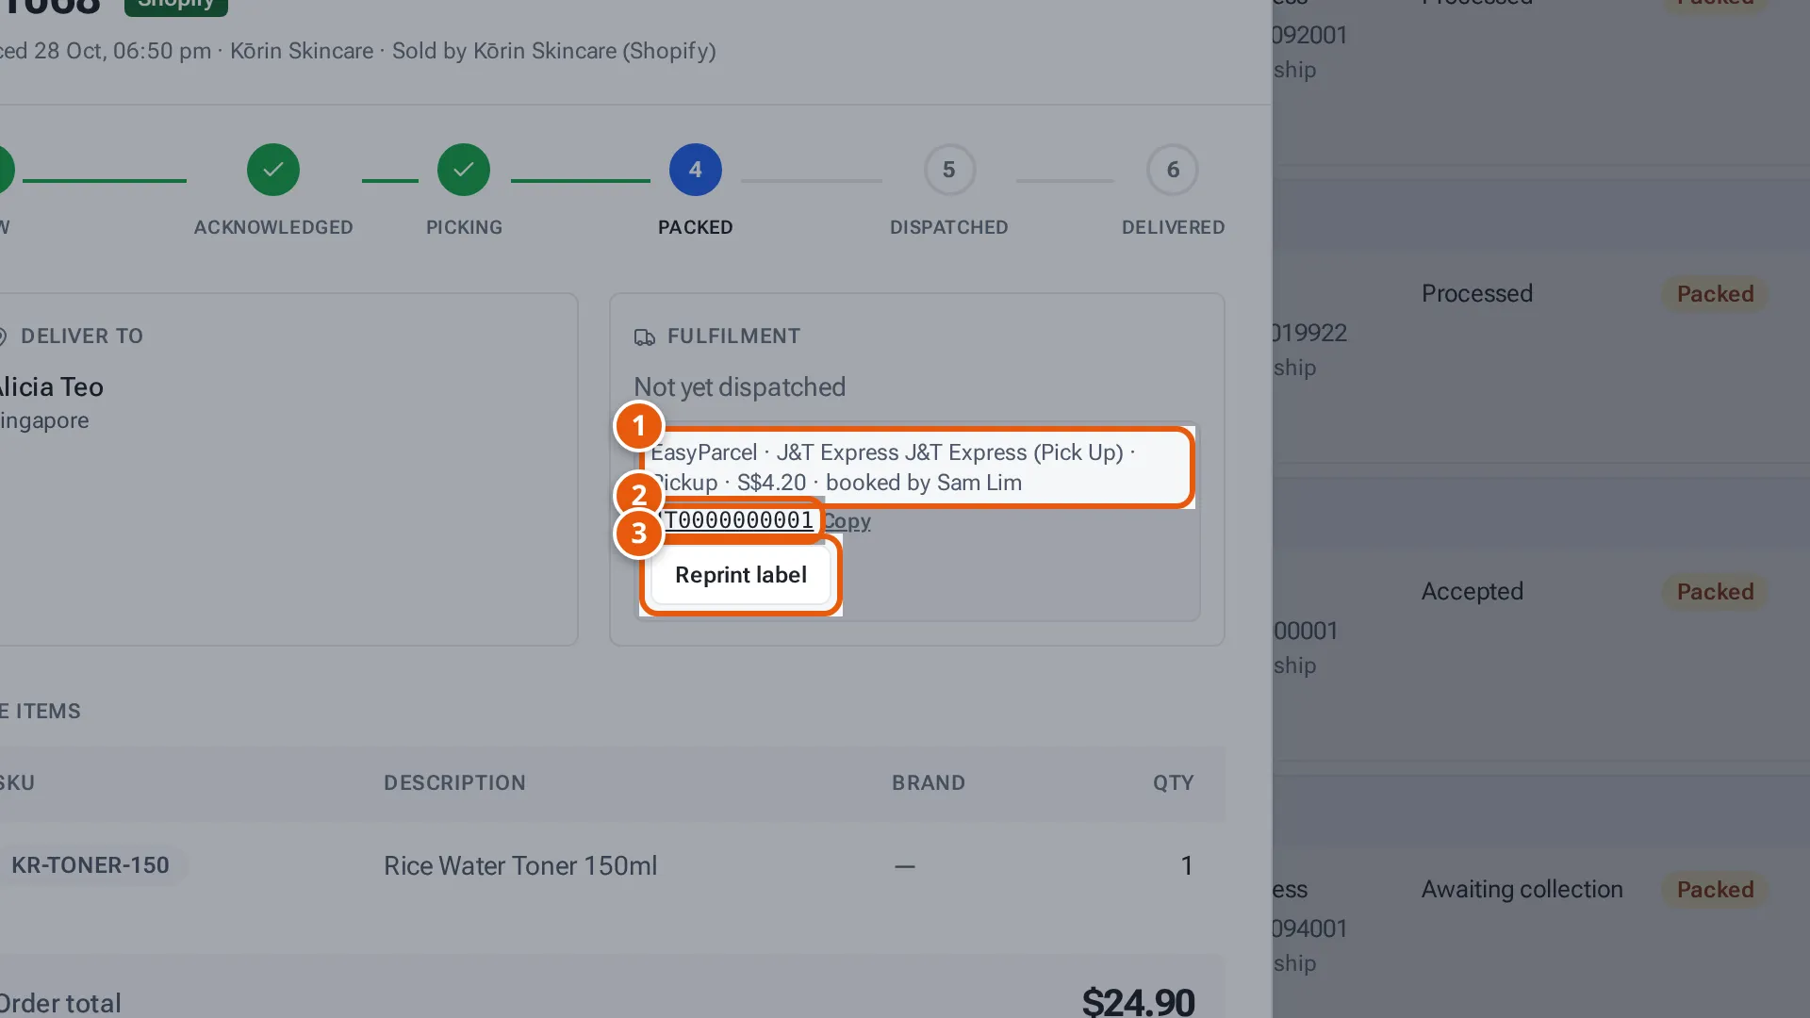Click the Packed badge in Accepted row
1810x1018 pixels.
point(1715,592)
